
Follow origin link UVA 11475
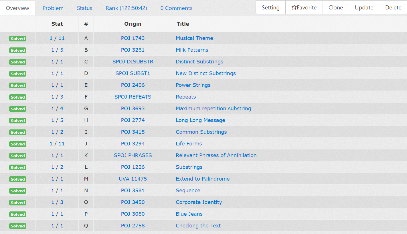(133, 179)
